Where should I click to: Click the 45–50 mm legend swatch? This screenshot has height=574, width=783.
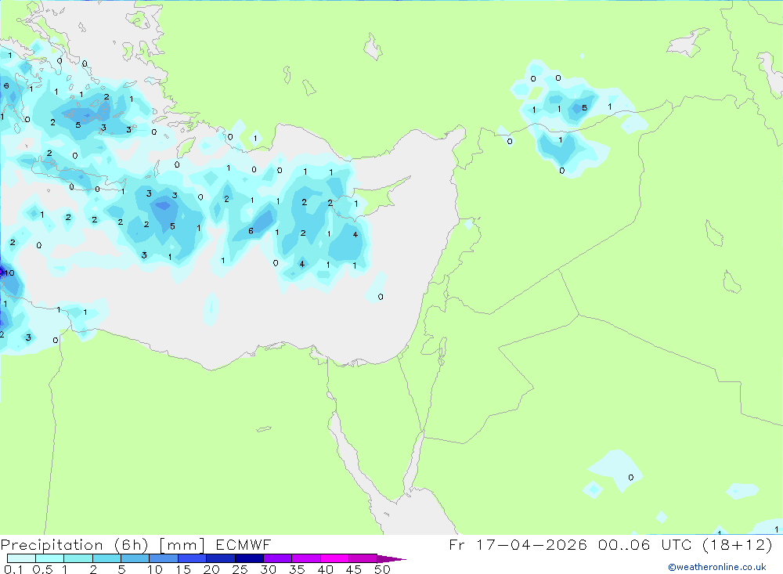point(363,558)
